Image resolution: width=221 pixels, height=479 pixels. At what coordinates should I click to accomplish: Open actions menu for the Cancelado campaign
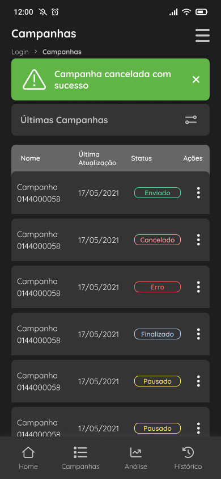tap(198, 240)
